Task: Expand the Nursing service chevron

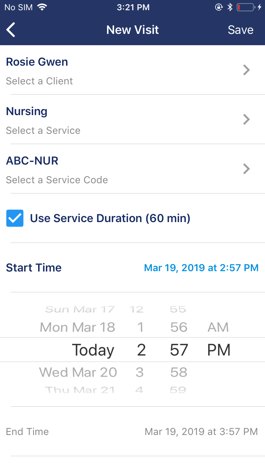Action: (247, 120)
